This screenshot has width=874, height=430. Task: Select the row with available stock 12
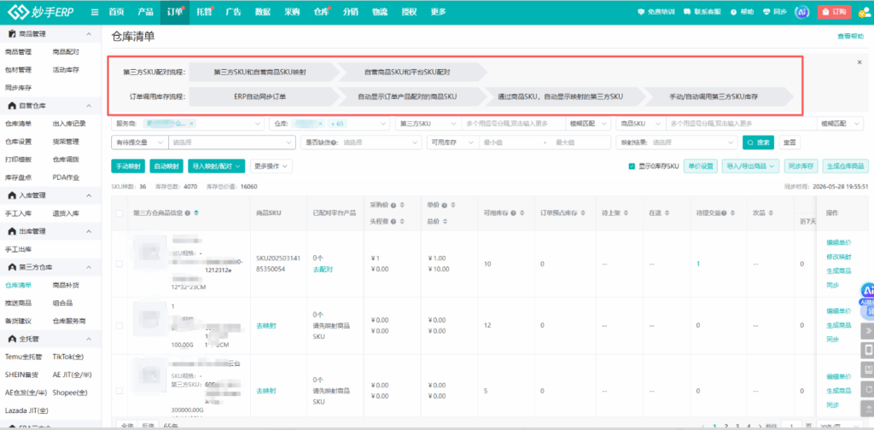pyautogui.click(x=119, y=325)
